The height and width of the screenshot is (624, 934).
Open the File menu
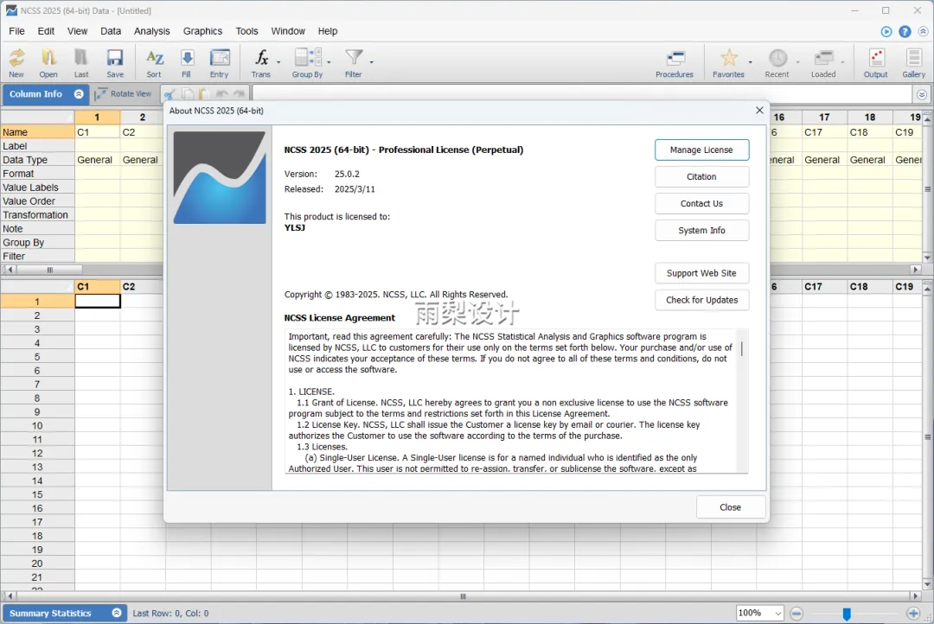point(16,31)
